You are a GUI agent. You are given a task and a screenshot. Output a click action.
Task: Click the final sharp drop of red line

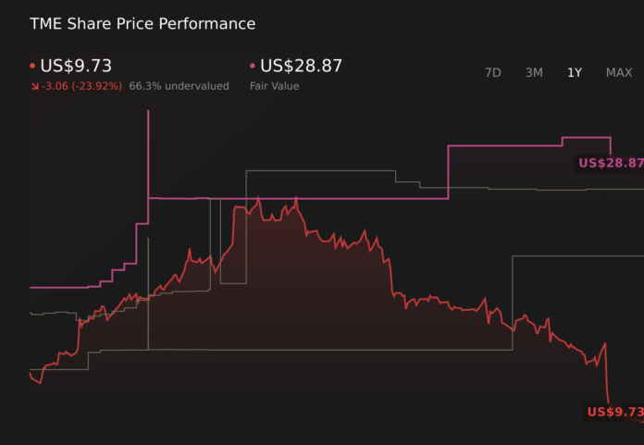(607, 375)
